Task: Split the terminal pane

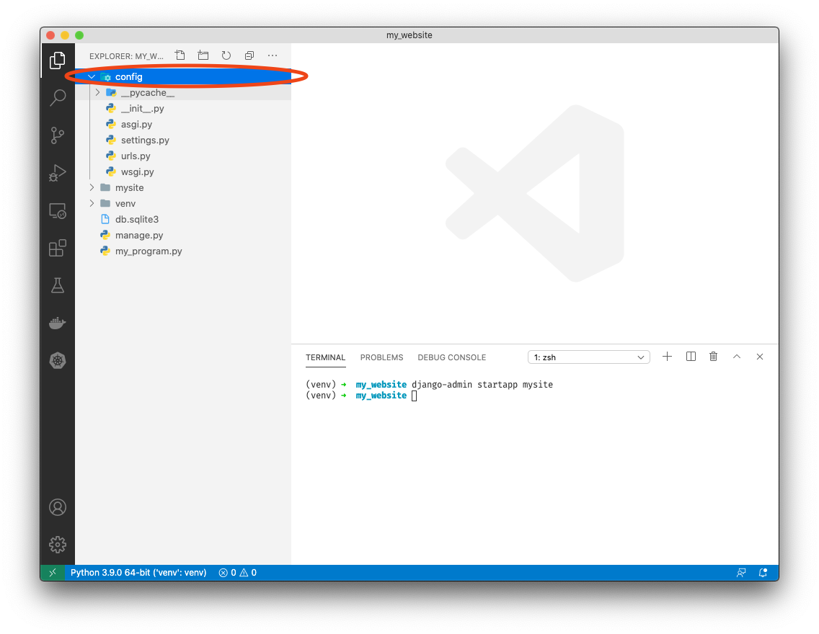Action: pyautogui.click(x=690, y=356)
